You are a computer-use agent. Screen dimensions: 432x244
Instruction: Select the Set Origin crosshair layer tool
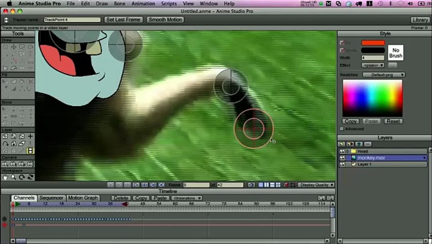[x=30, y=136]
